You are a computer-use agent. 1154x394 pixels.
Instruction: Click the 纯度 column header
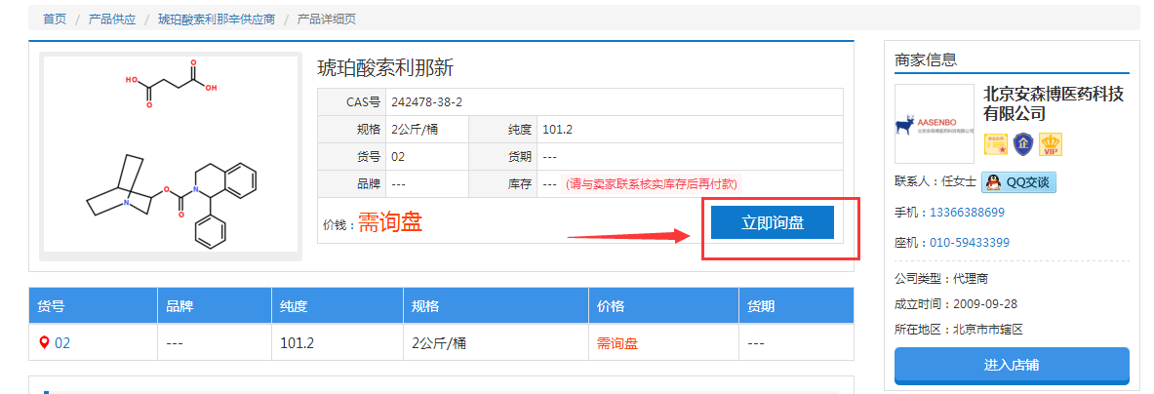pyautogui.click(x=294, y=306)
